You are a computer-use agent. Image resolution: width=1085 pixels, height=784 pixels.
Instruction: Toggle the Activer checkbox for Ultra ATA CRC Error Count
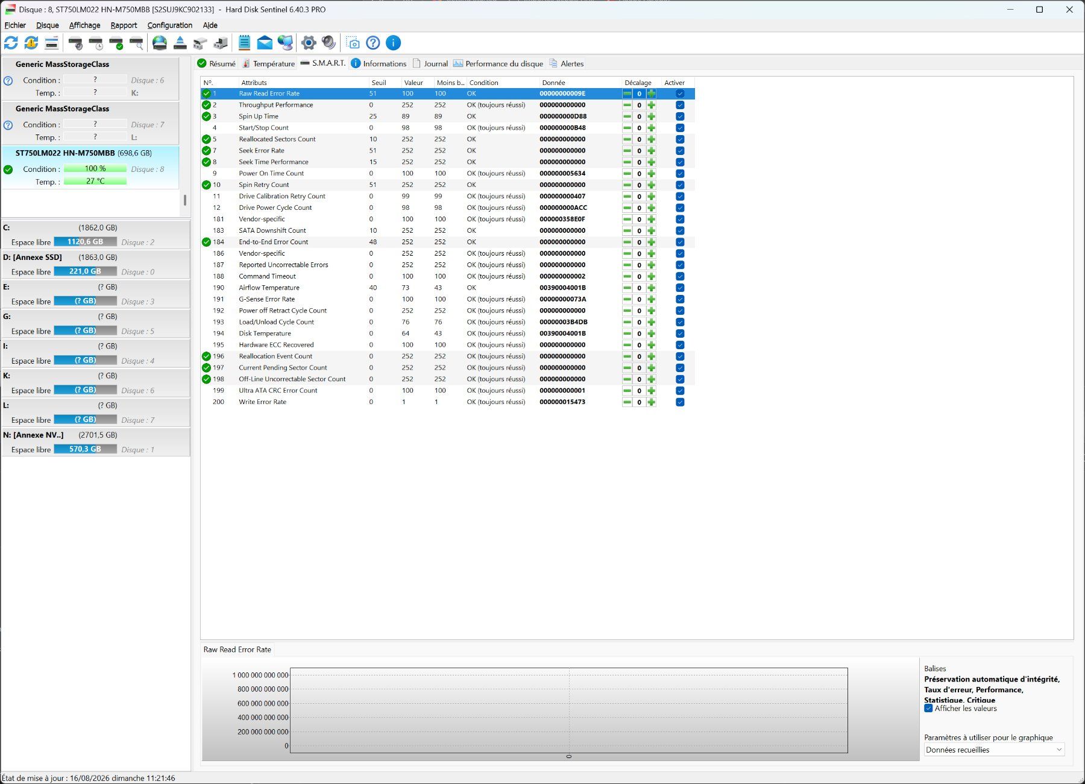[x=680, y=391]
